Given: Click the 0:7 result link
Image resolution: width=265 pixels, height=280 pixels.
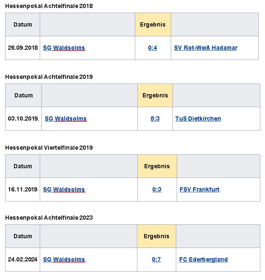Looking at the screenshot, I should (156, 259).
